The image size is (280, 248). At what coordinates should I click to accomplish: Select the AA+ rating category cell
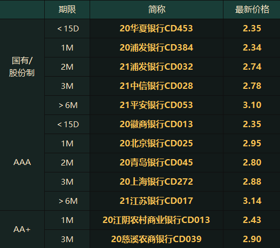[22, 229]
